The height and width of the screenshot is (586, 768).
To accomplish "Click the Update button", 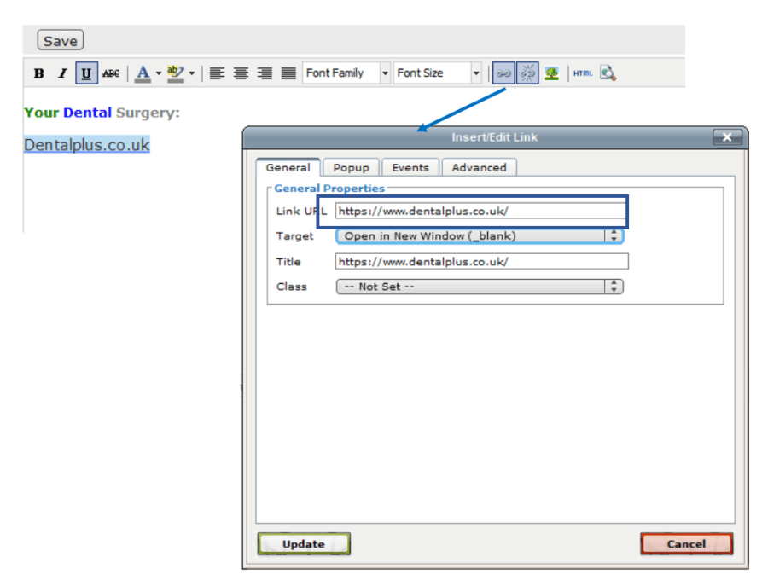I will click(304, 544).
